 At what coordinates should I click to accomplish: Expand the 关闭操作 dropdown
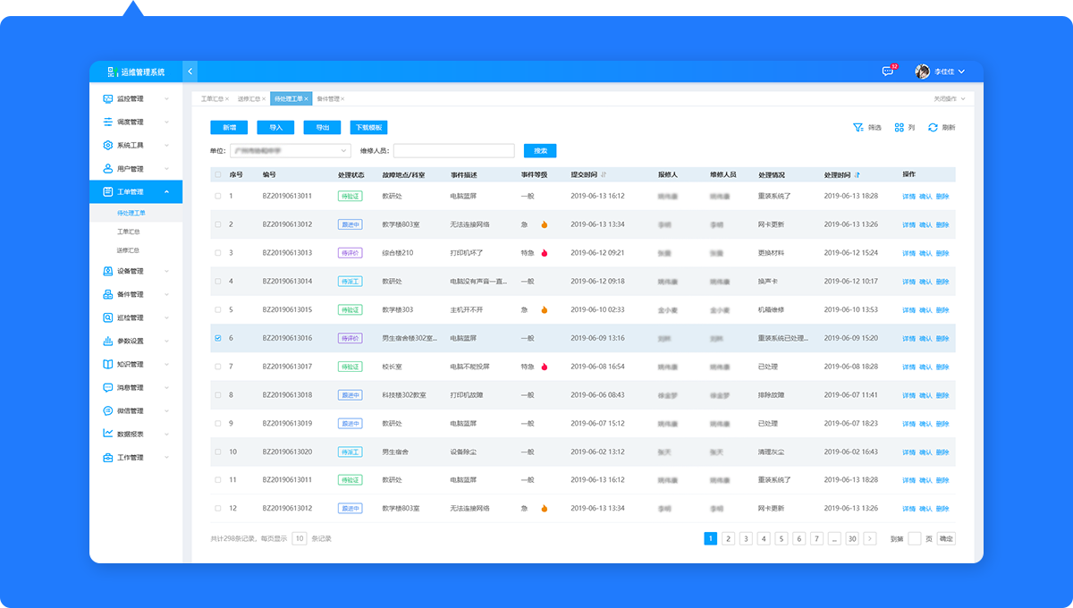pos(949,98)
